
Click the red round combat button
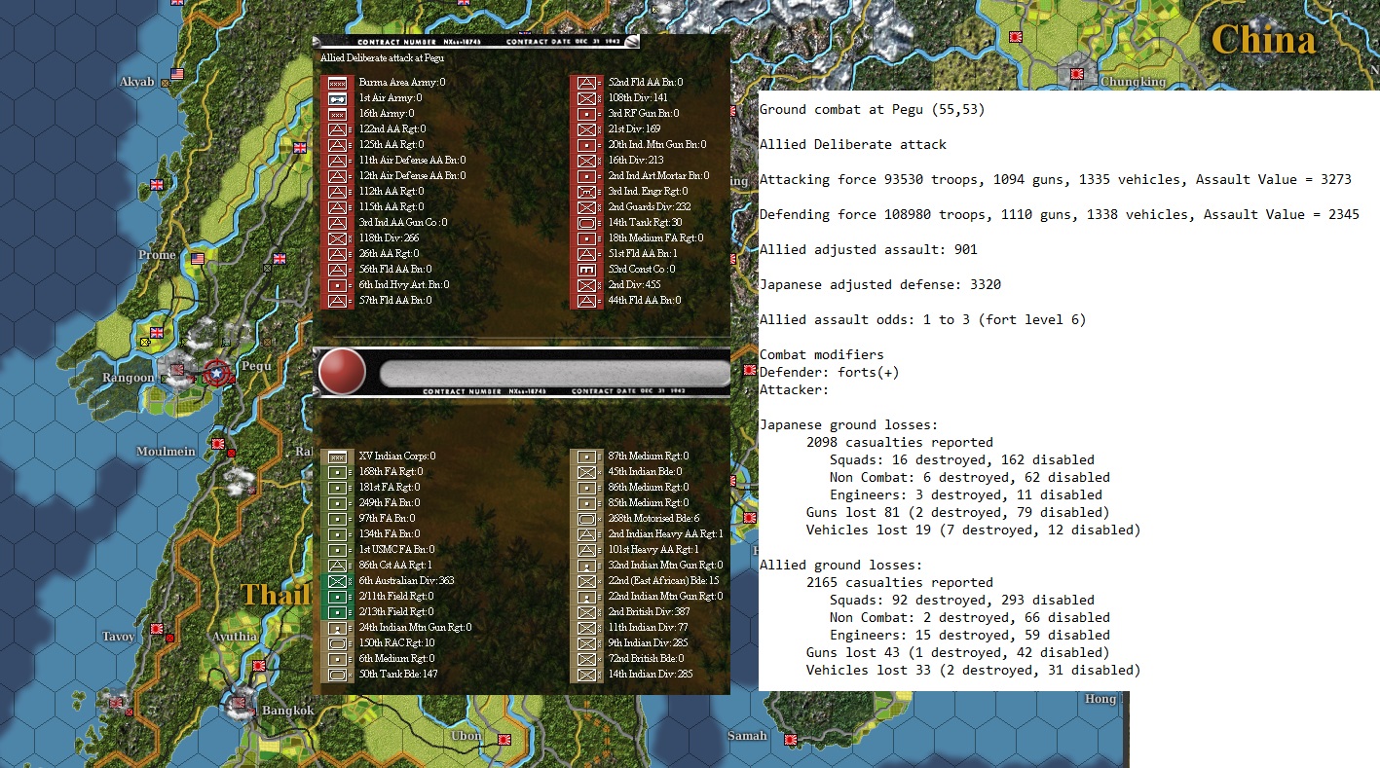[x=342, y=371]
